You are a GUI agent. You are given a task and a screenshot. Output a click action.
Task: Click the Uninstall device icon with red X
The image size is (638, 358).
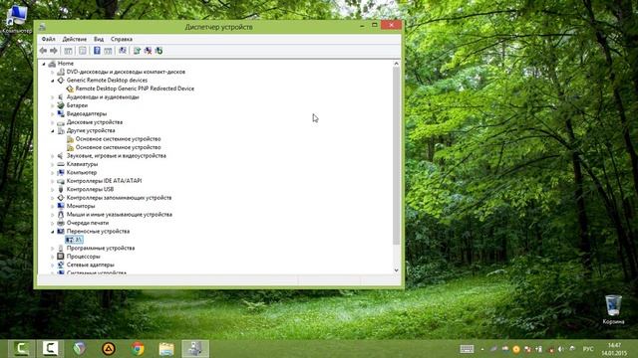coord(148,51)
